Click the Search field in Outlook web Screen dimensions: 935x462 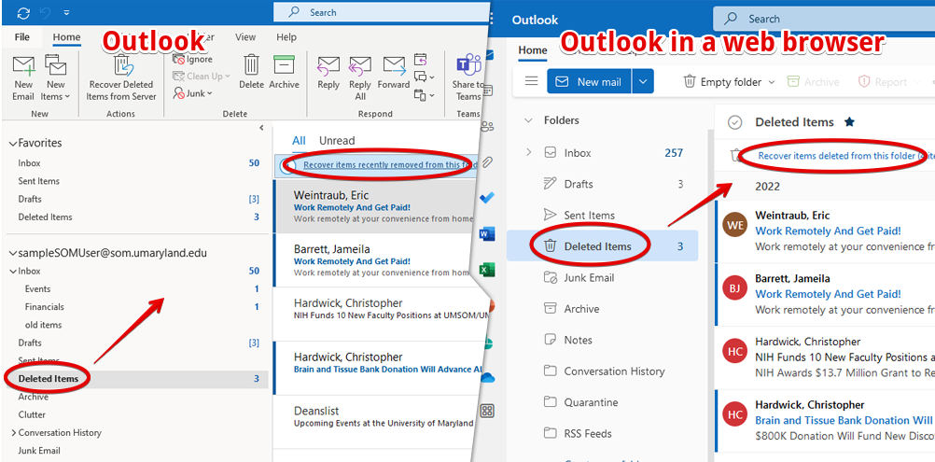click(x=821, y=19)
